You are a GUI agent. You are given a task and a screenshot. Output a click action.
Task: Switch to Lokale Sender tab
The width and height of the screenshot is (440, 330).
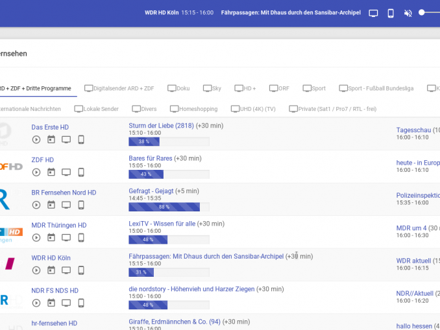click(96, 109)
